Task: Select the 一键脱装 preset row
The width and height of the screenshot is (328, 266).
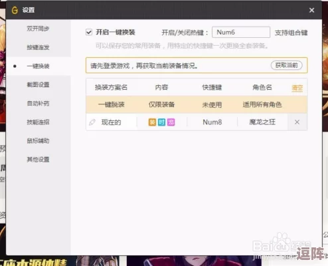Action: click(197, 104)
